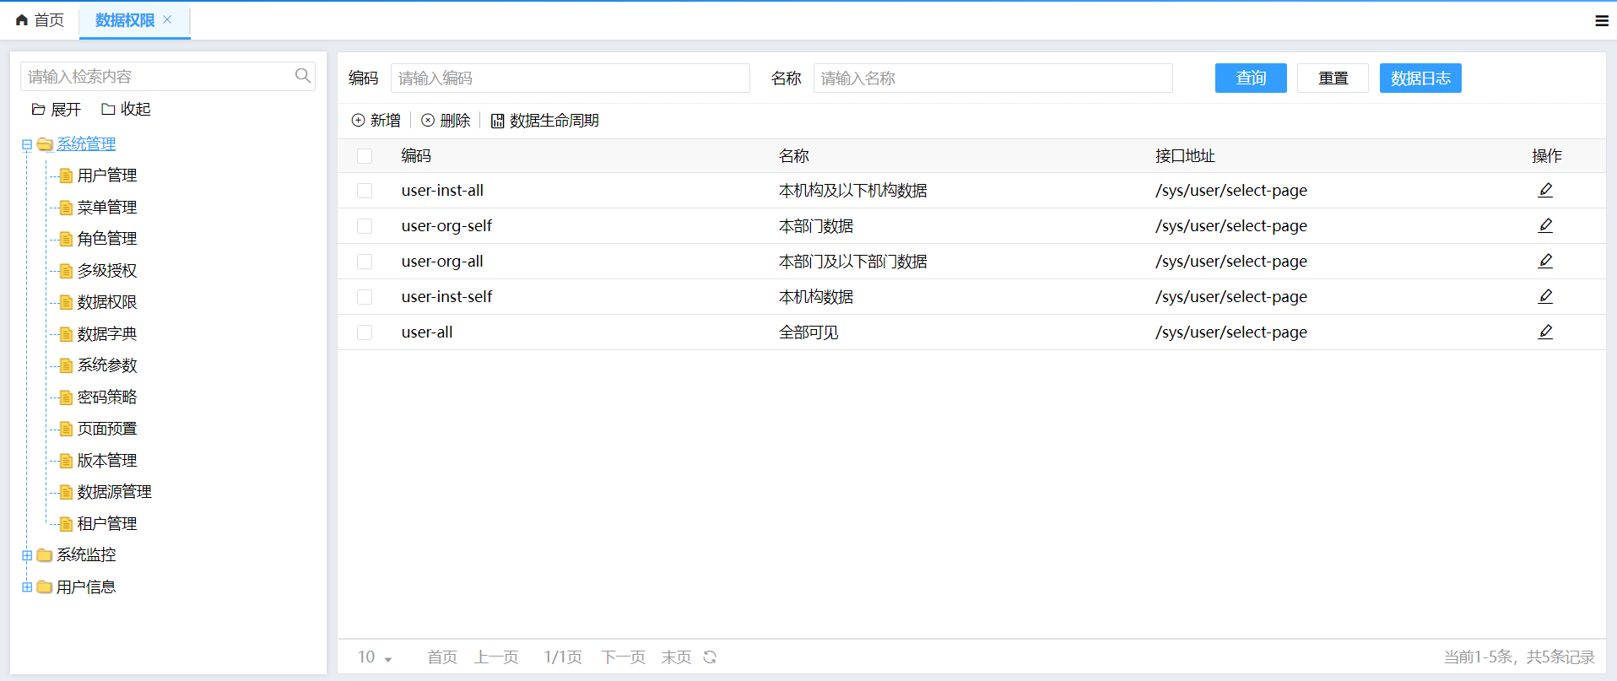This screenshot has height=681, width=1617.
Task: Click edit pencil icon for user-all row
Action: point(1545,332)
